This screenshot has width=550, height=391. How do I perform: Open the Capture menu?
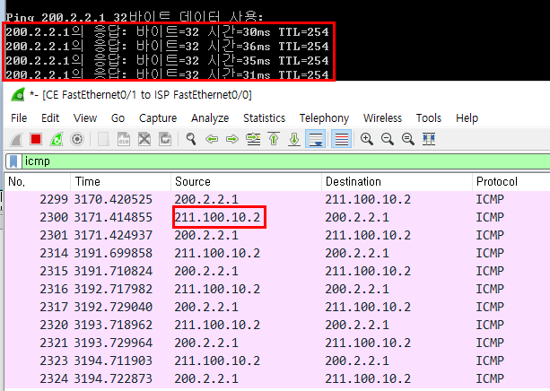click(158, 118)
